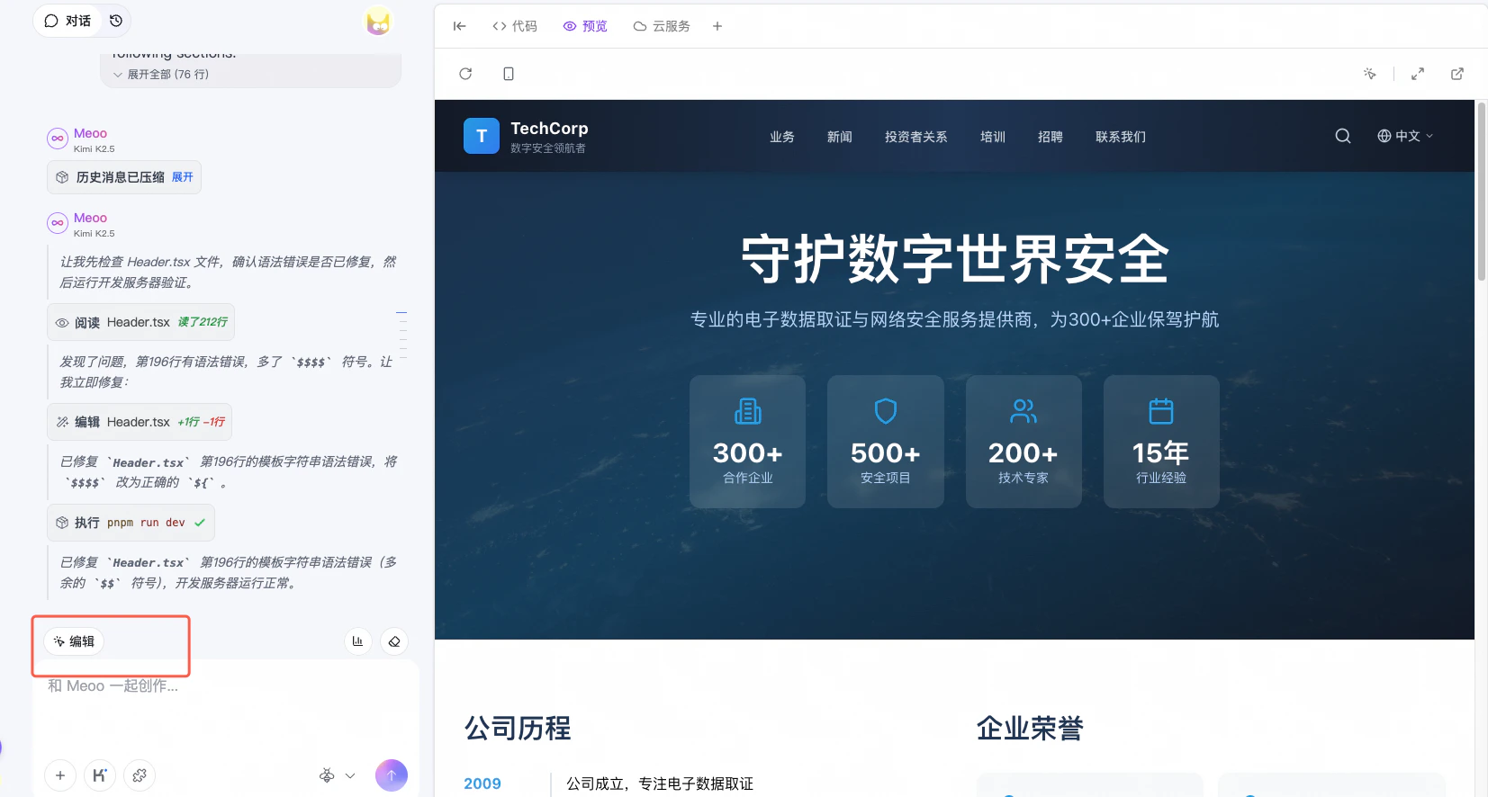1488x797 pixels.
Task: Open chat history clock icon
Action: (116, 21)
